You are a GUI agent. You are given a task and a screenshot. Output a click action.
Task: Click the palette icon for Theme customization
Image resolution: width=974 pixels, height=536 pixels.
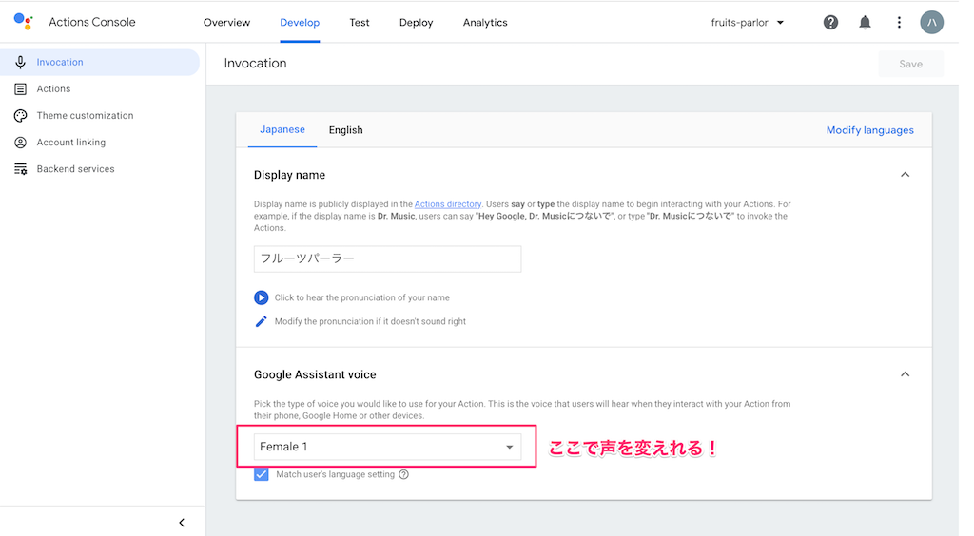click(x=21, y=115)
